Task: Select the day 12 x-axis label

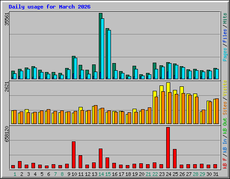Action: tap(88, 174)
